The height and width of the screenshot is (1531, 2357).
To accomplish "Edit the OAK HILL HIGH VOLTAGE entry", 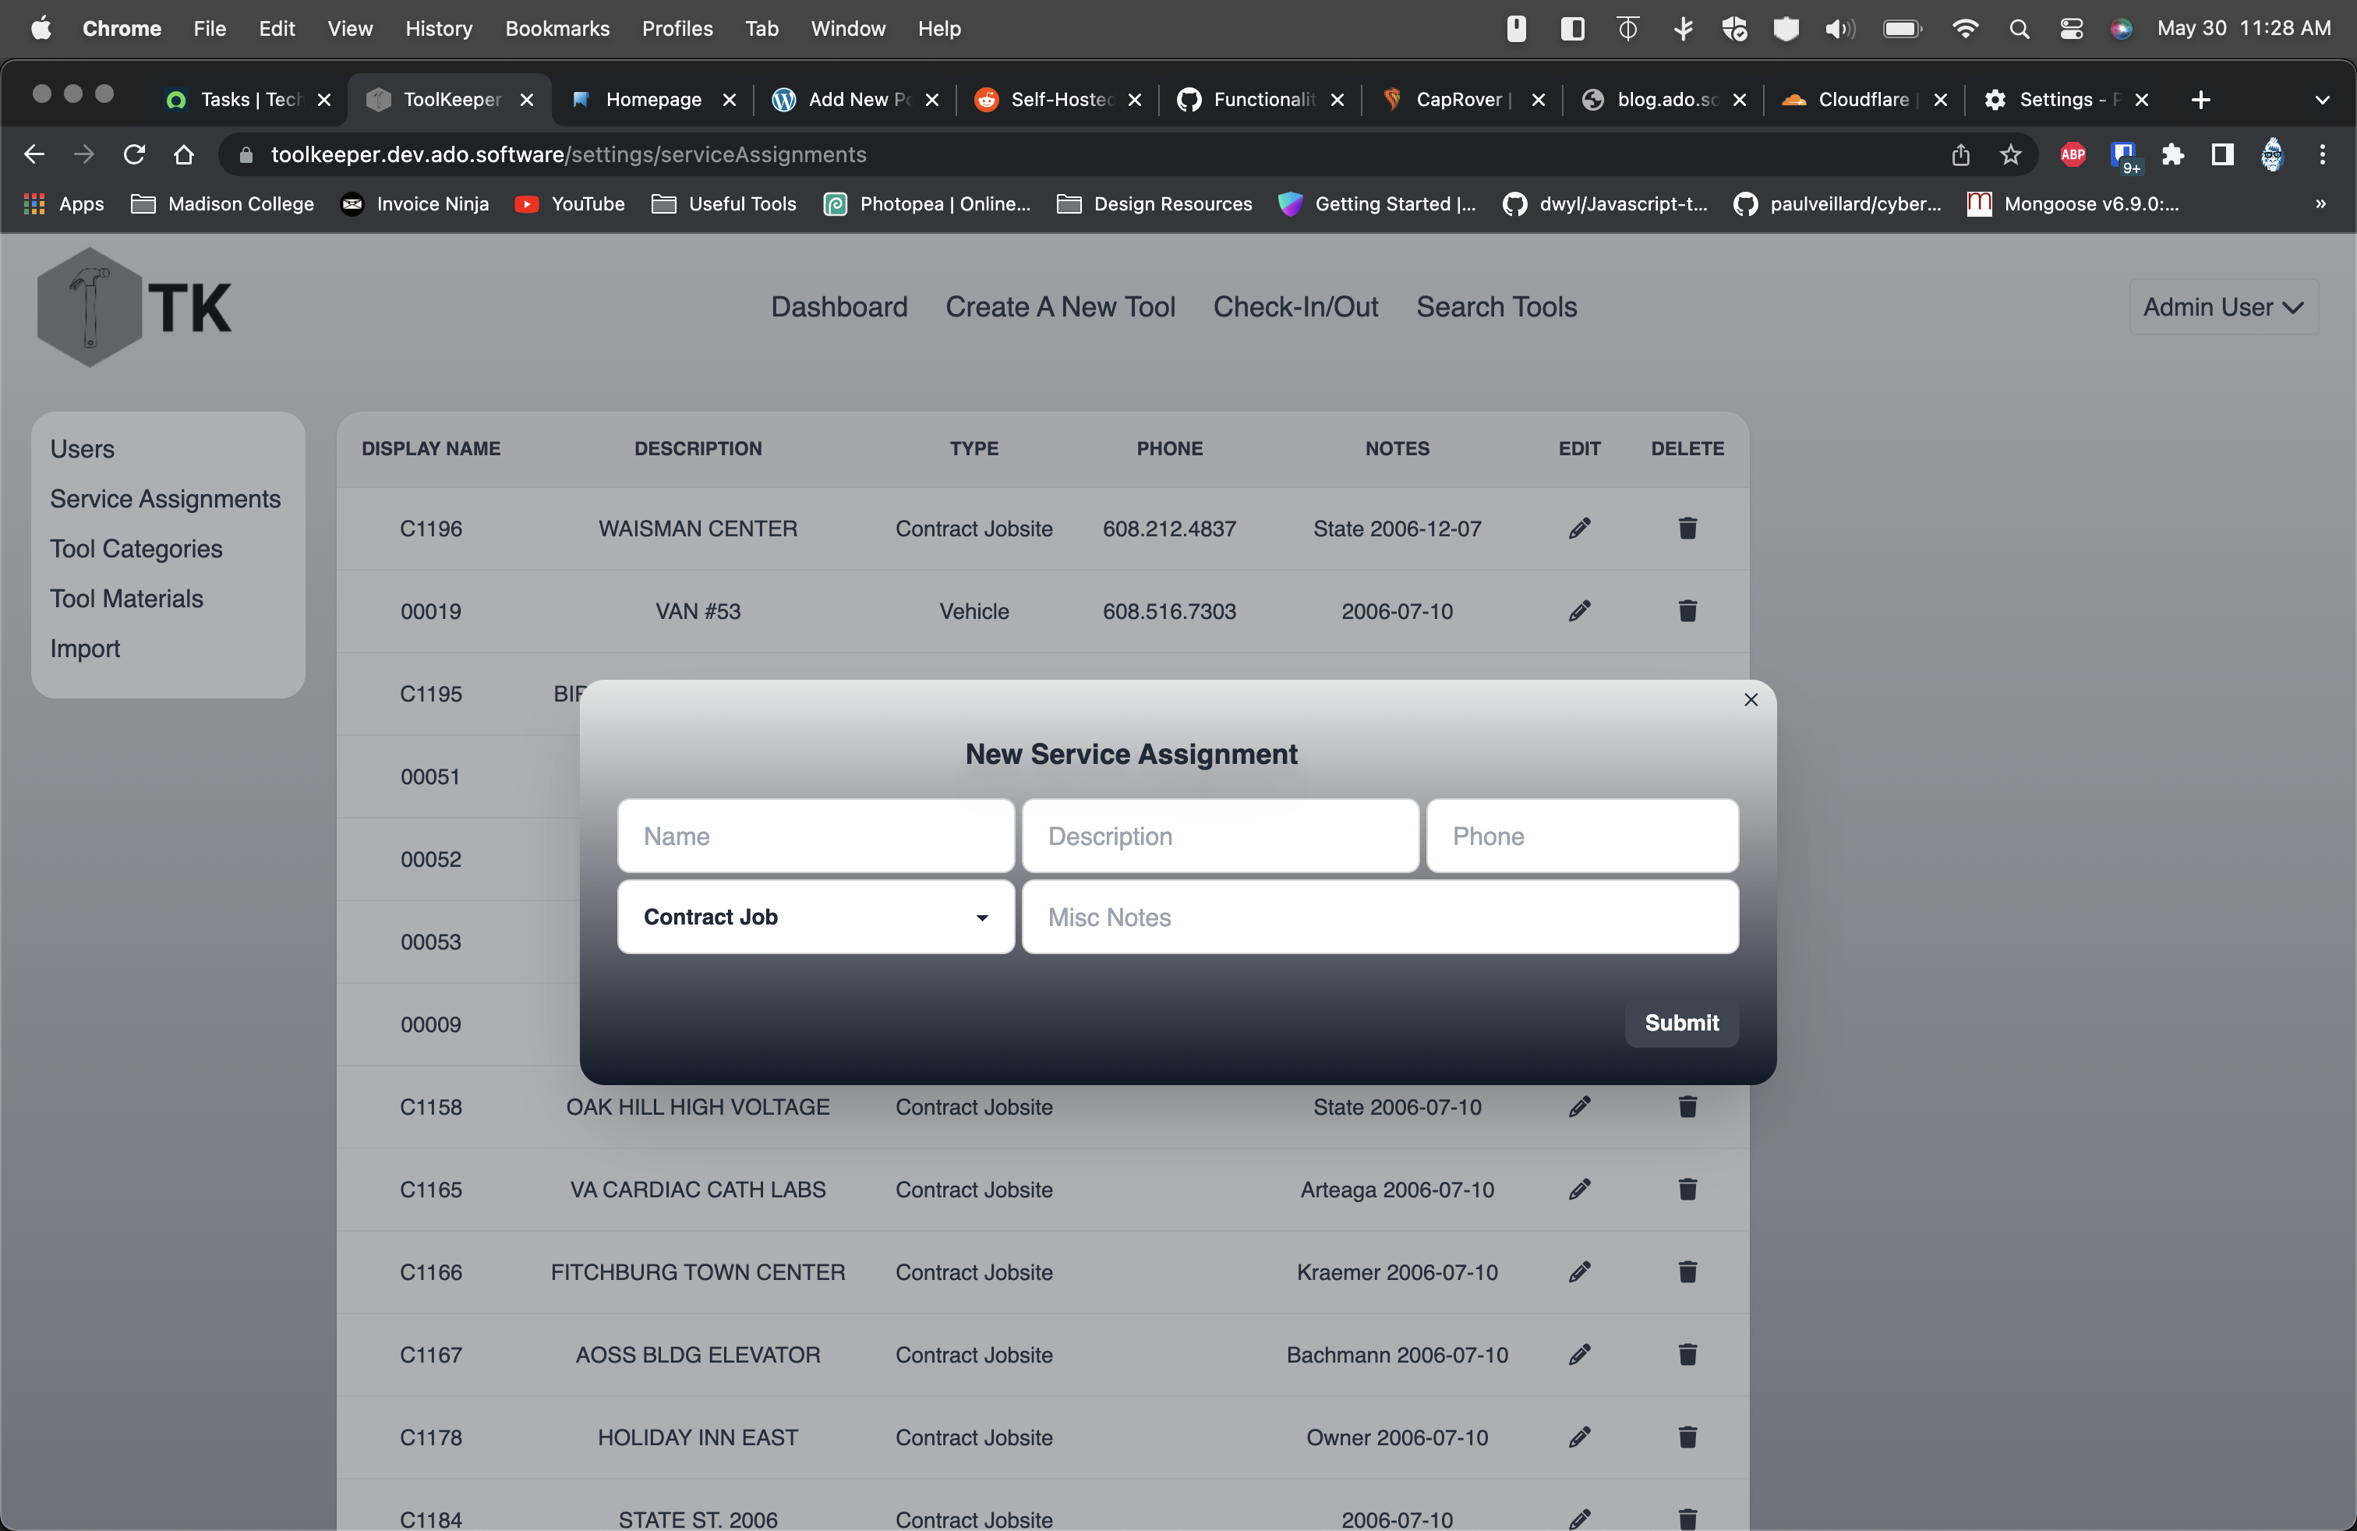I will pos(1578,1106).
